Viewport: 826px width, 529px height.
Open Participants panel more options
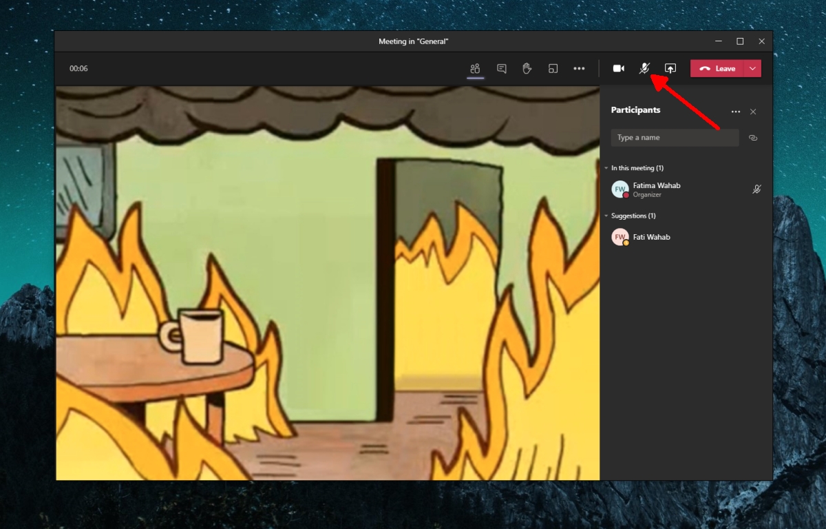point(736,112)
